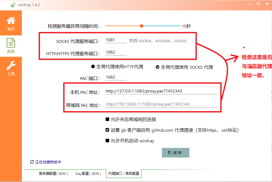Switch to Xray配置(JSON) tab

coord(88,174)
